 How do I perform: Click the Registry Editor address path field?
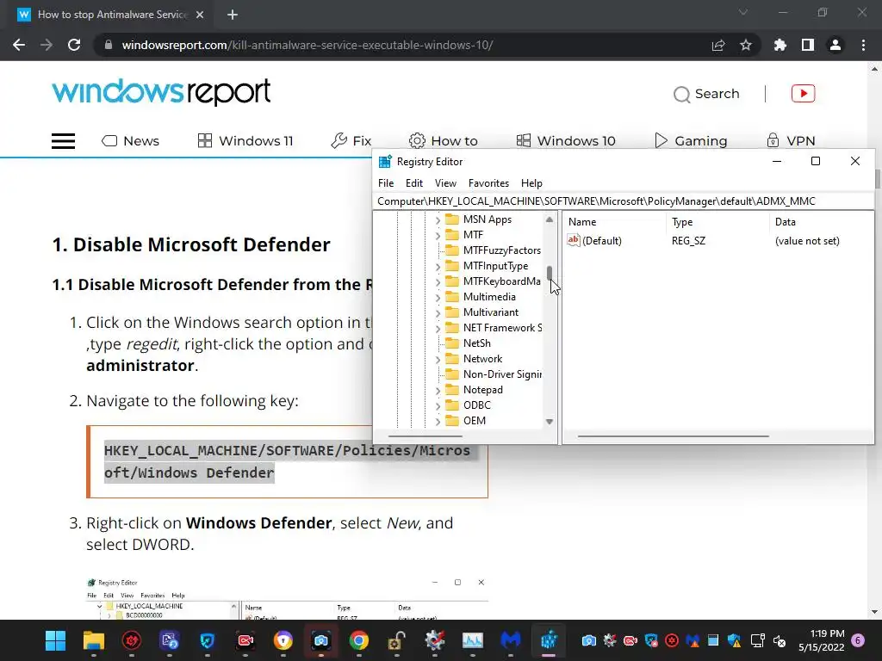624,201
